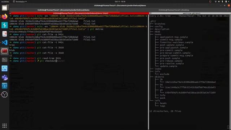Click 'update.sample' in tree listing
The width and height of the screenshot is (231, 130).
[169, 66]
